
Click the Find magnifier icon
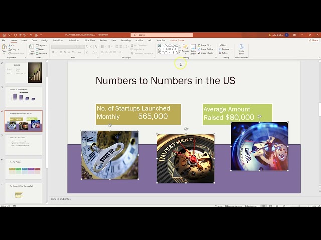[220, 45]
